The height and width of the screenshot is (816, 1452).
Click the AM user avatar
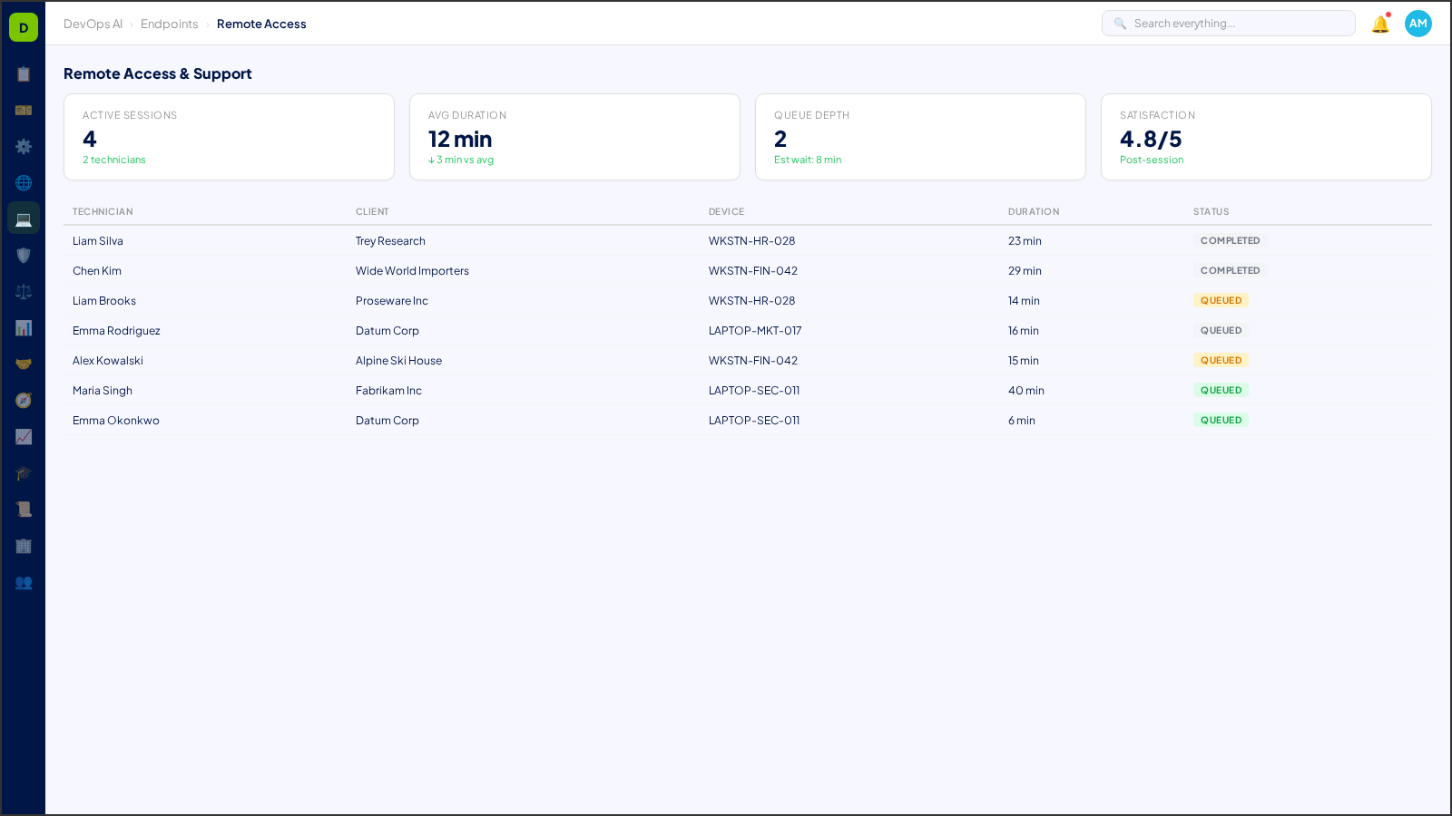point(1418,24)
